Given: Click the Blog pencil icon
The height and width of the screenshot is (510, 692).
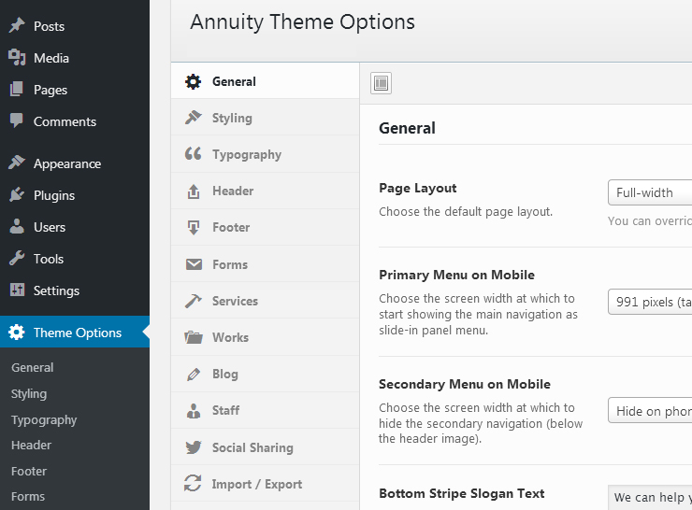Looking at the screenshot, I should 194,374.
